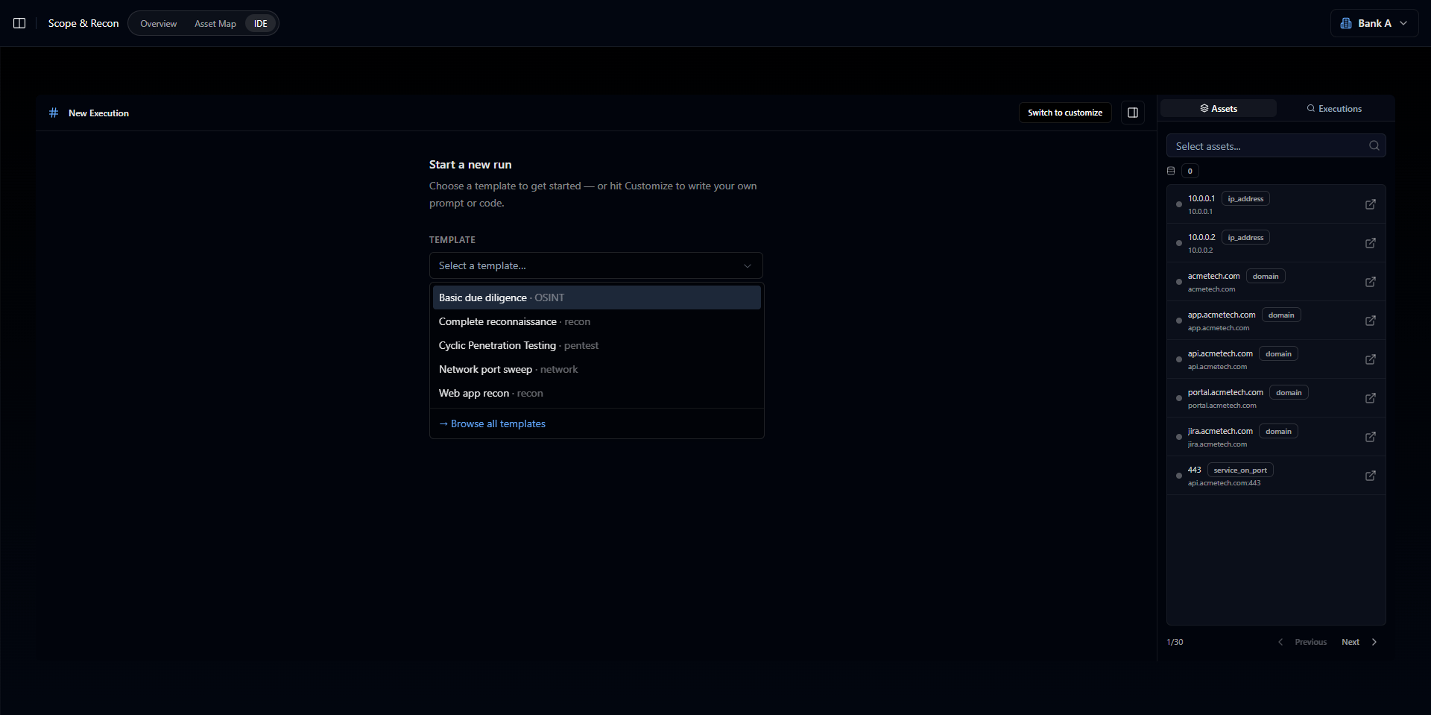Click the Bank A building icon
This screenshot has width=1431, height=715.
tap(1346, 23)
